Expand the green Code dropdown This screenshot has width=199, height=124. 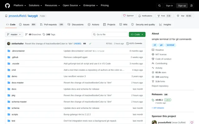coord(137,34)
